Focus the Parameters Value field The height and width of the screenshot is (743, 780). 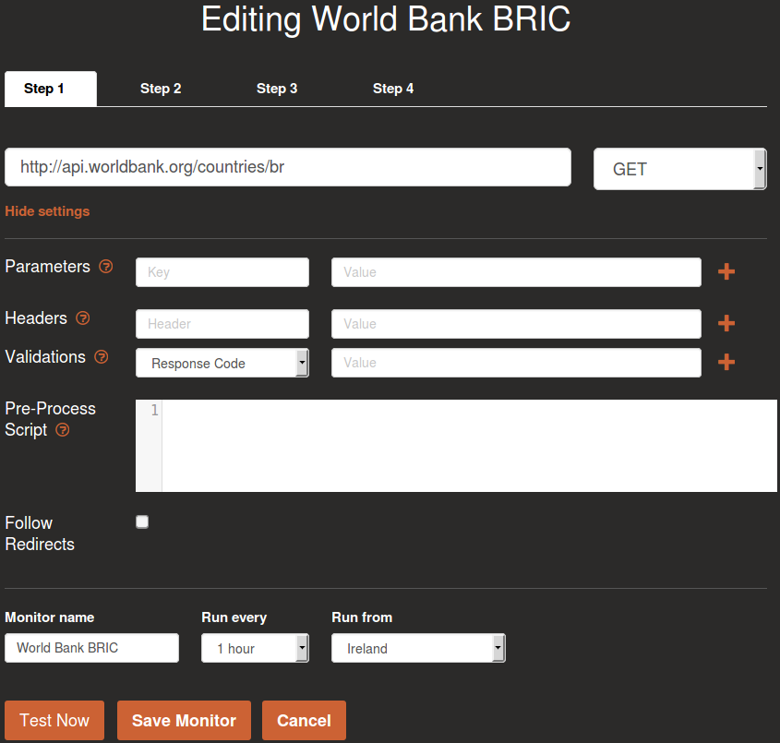tap(516, 272)
